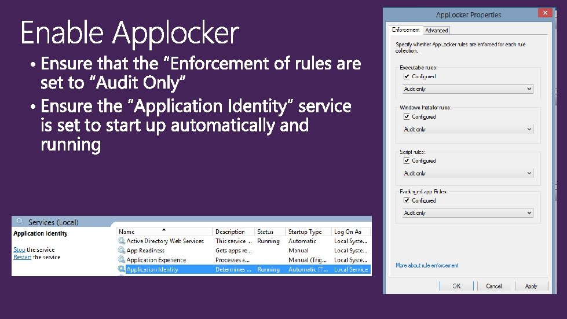Toggle Configured checkbox under Executable rules
Screen dimensions: 567x319
point(407,76)
